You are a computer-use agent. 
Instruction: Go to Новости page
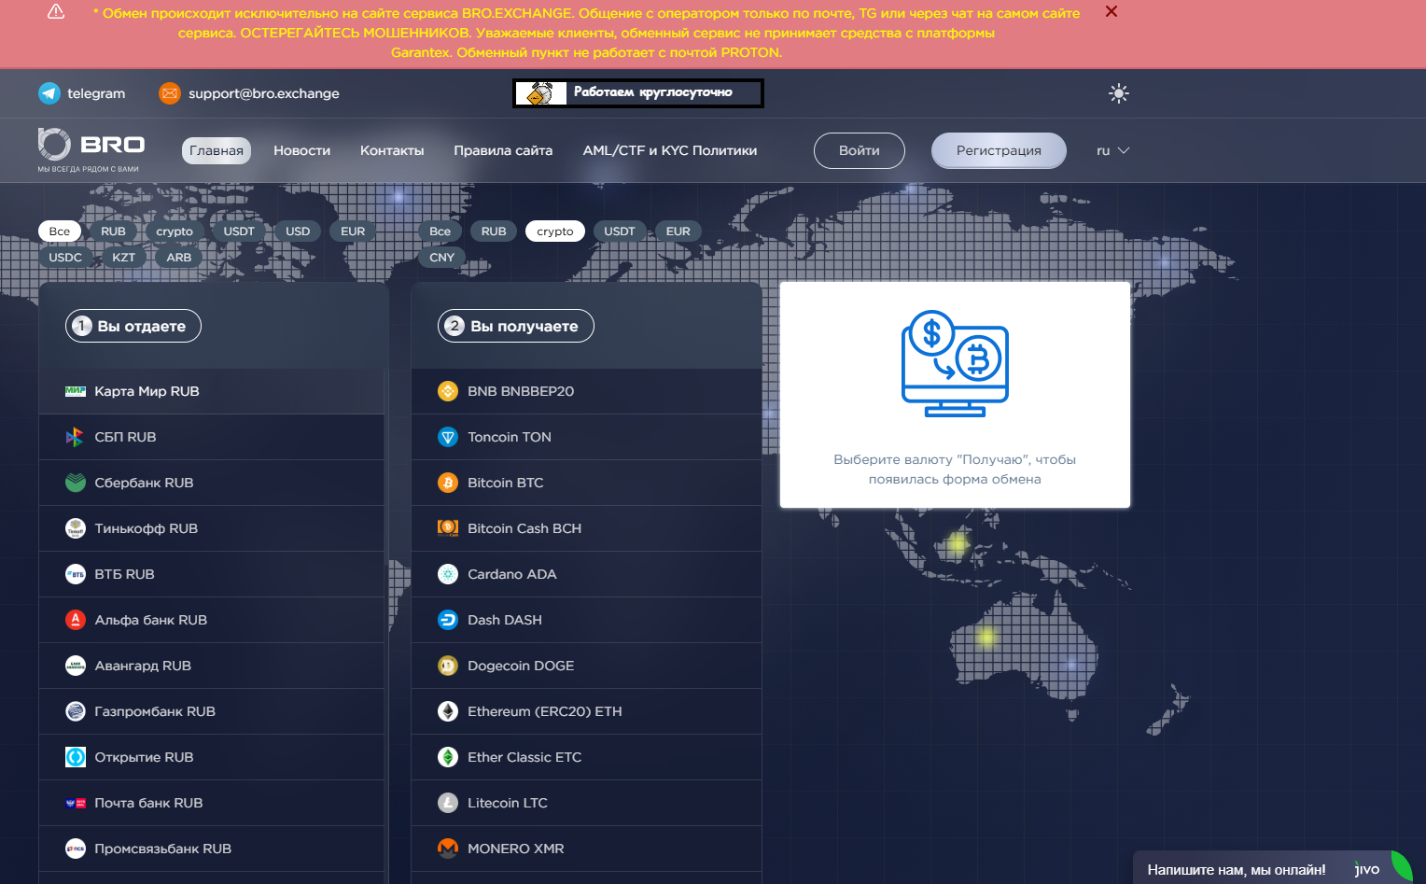(301, 150)
